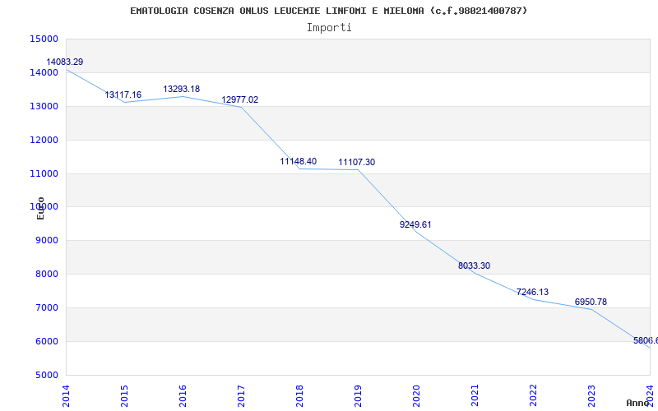Select the 8033.30 data label

click(474, 266)
